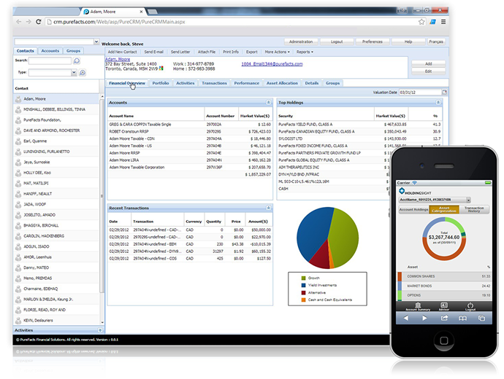Click the Edit button near contact info
504x379 pixels.
point(428,71)
